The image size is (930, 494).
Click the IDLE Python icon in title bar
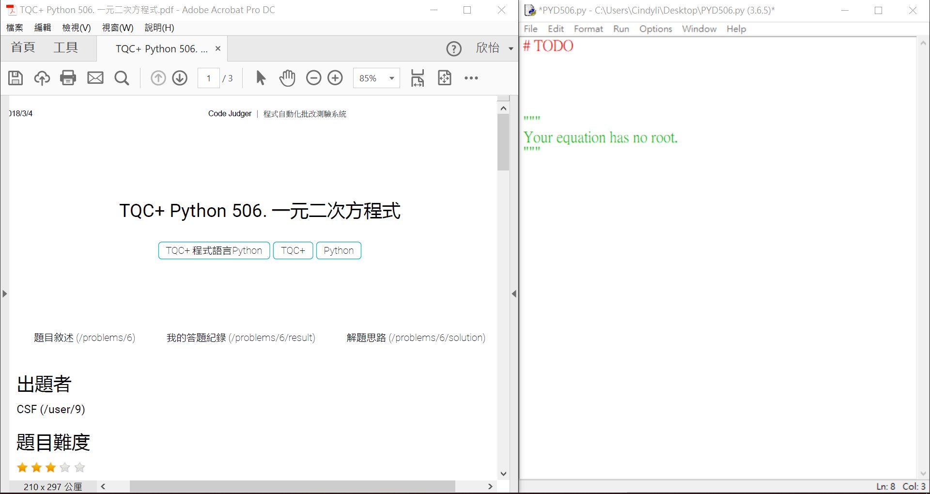click(530, 10)
